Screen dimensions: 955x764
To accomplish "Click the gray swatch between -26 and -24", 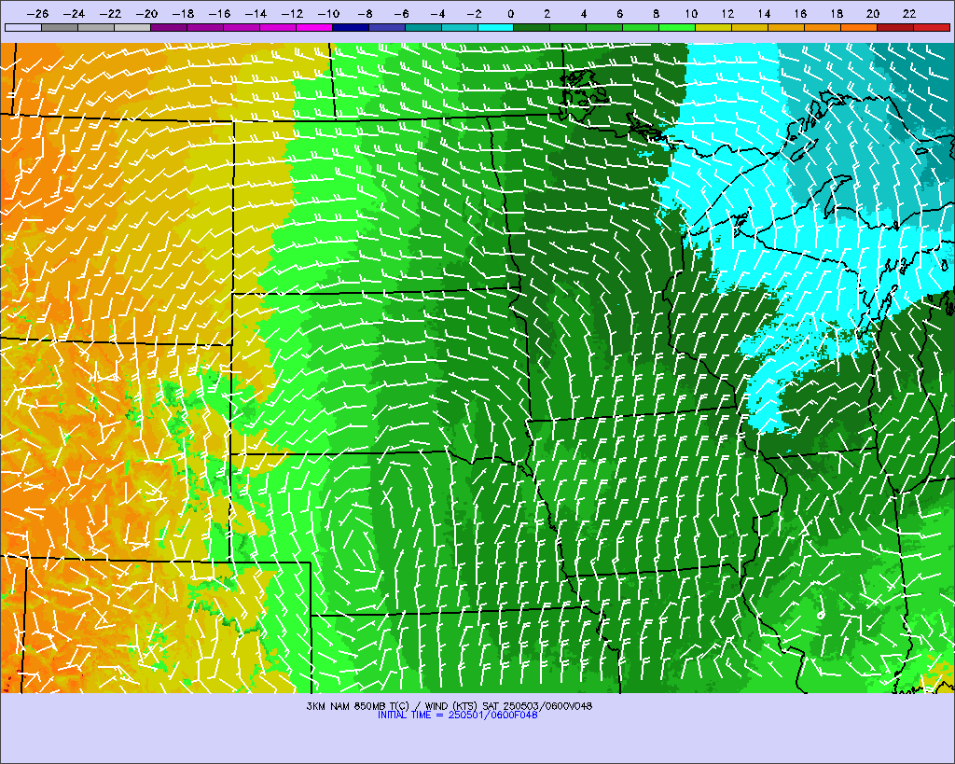I will point(60,27).
